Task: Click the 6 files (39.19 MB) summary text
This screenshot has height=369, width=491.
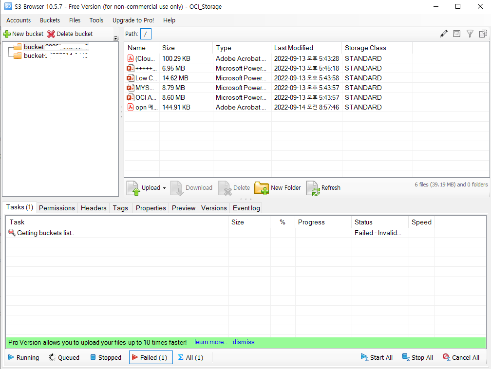Action: point(451,184)
